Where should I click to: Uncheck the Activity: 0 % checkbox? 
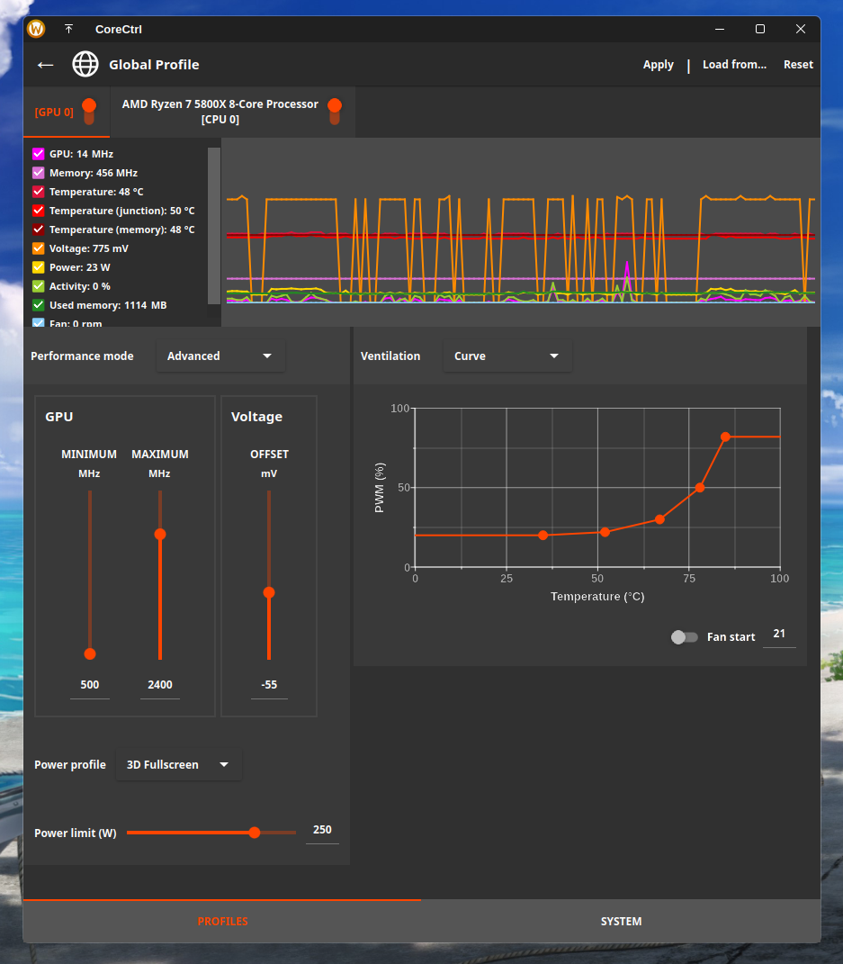(38, 286)
